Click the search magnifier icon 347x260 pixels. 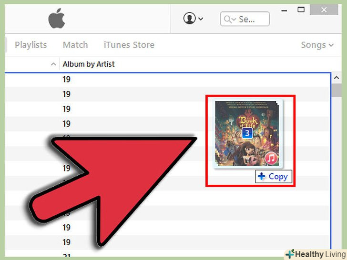[227, 19]
